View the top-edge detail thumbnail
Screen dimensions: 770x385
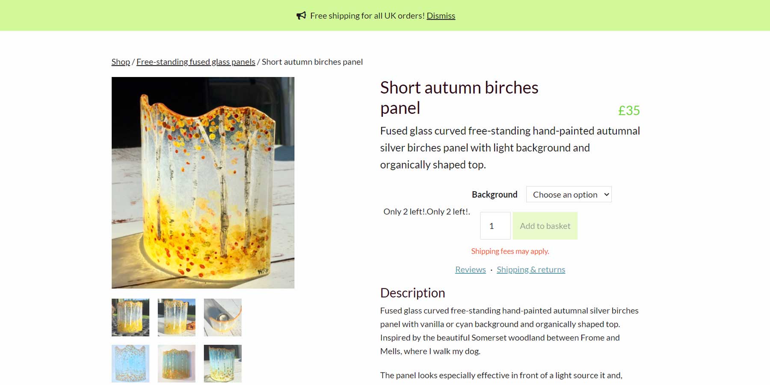pyautogui.click(x=222, y=317)
